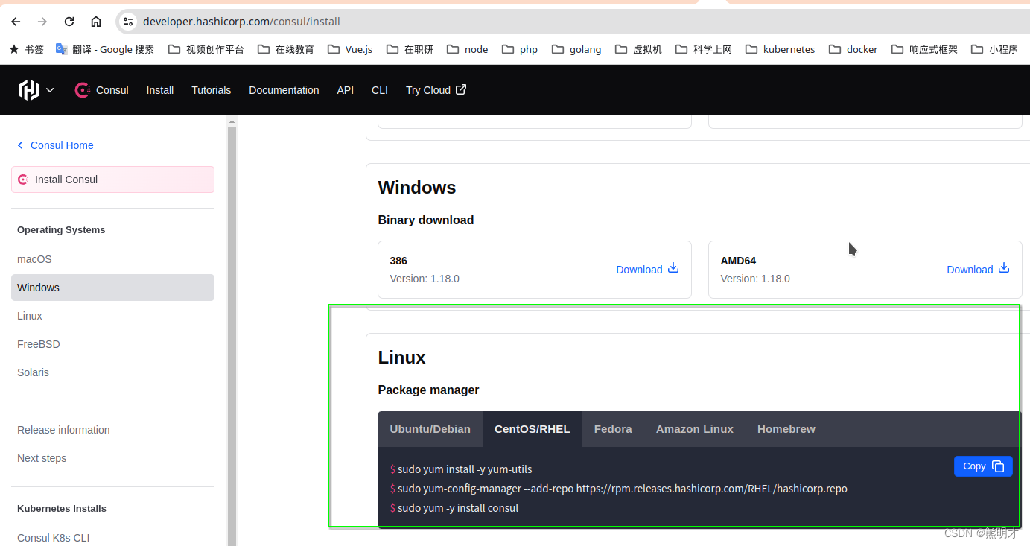The width and height of the screenshot is (1030, 546).
Task: Go back to Consul Home
Action: pos(55,145)
